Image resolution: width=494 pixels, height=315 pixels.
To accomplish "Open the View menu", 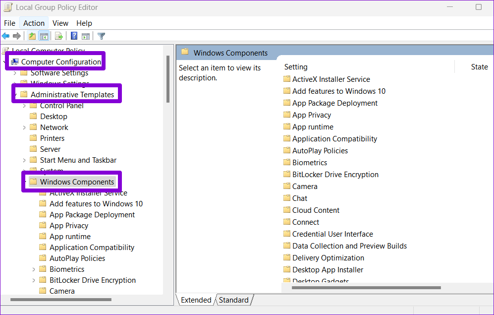I will [x=60, y=23].
